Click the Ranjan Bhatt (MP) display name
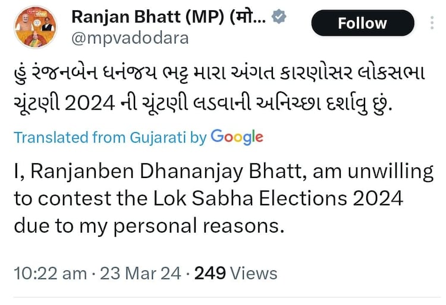This screenshot has width=446, height=305. [x=169, y=18]
